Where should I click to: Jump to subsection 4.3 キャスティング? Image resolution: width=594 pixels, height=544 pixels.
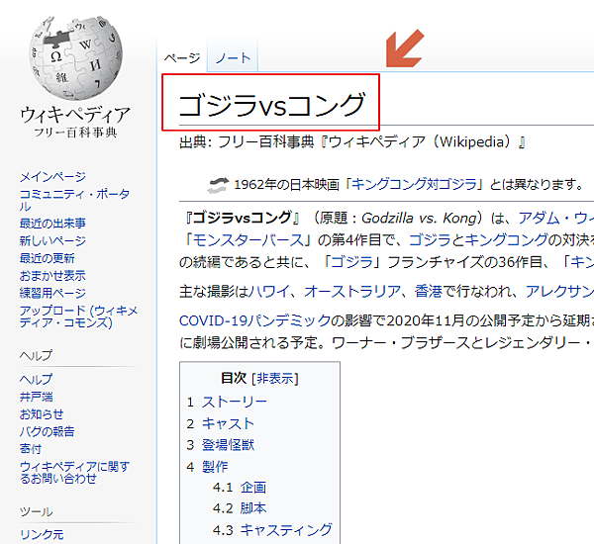coord(286,530)
